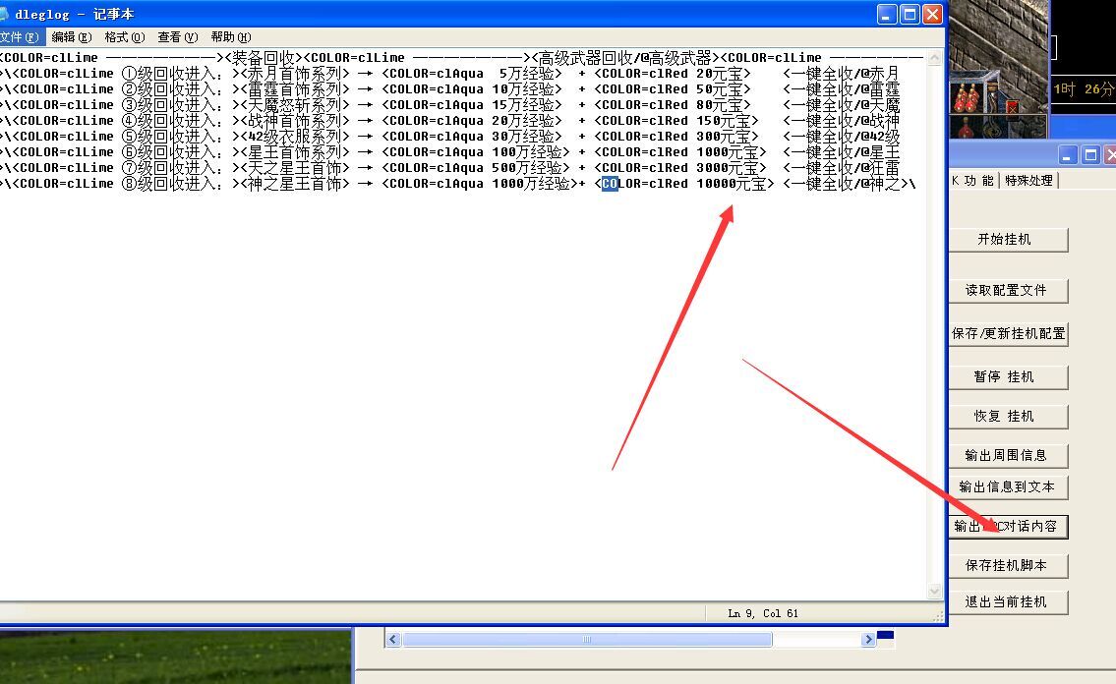Minimize the bot tool window
This screenshot has width=1116, height=684.
click(x=1069, y=155)
